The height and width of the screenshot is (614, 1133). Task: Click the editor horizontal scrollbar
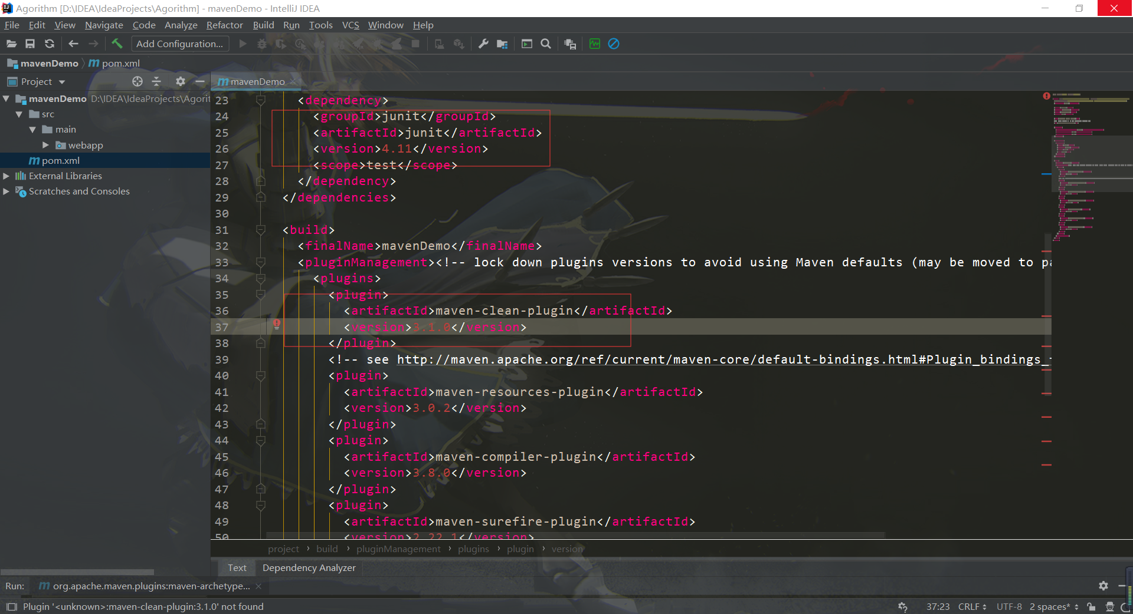pyautogui.click(x=575, y=535)
